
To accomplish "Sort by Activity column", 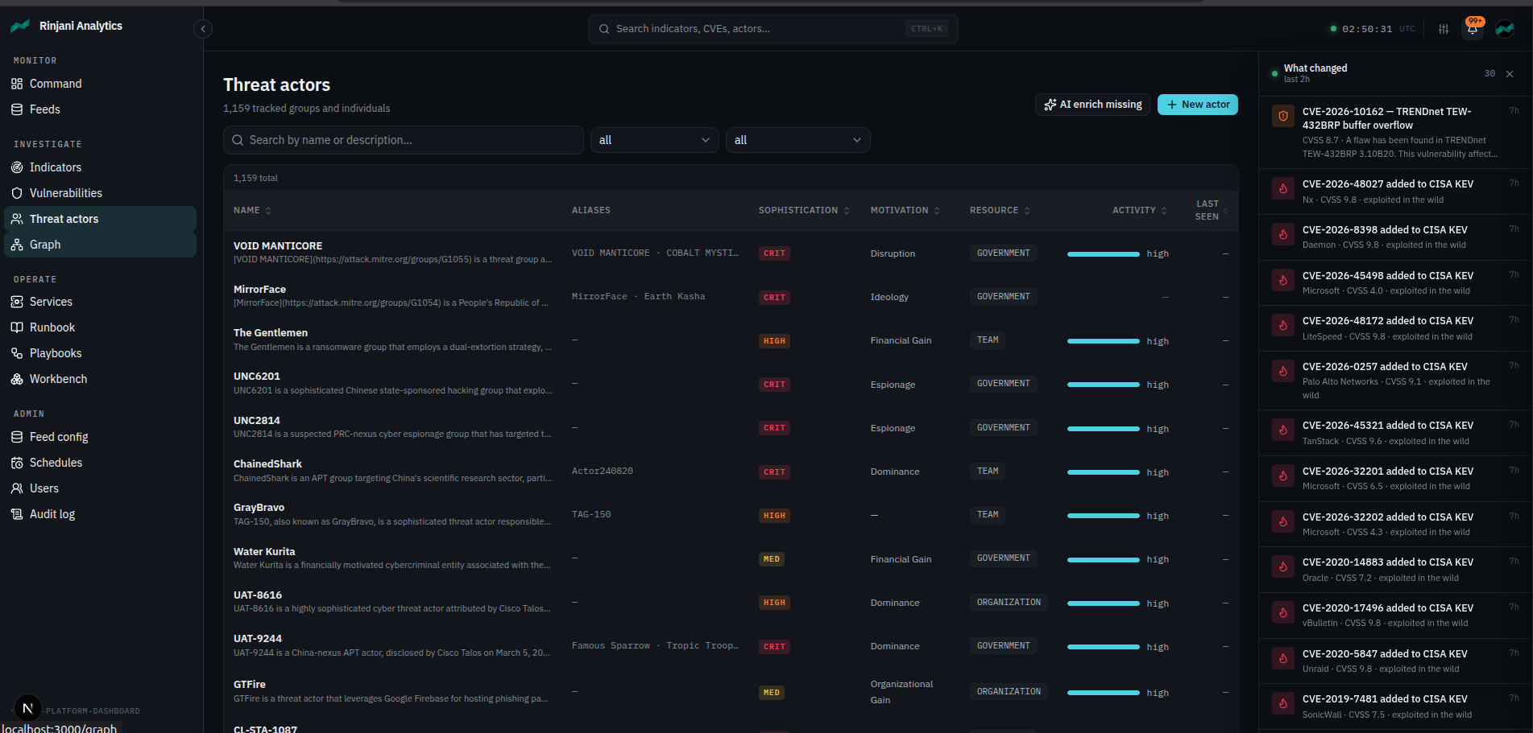I will click(x=1139, y=210).
